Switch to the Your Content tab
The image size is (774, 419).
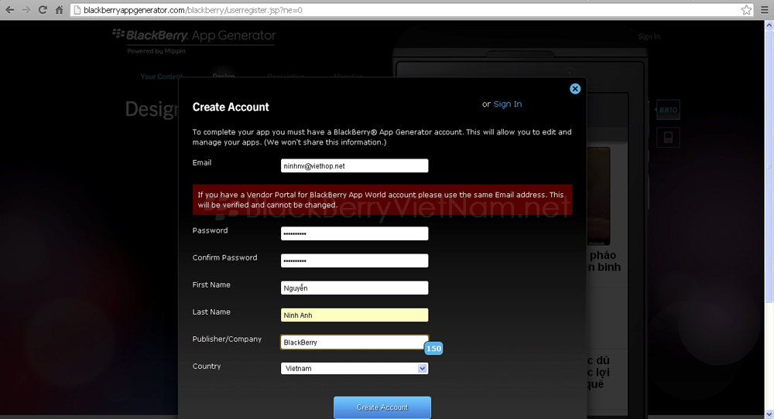click(x=162, y=77)
